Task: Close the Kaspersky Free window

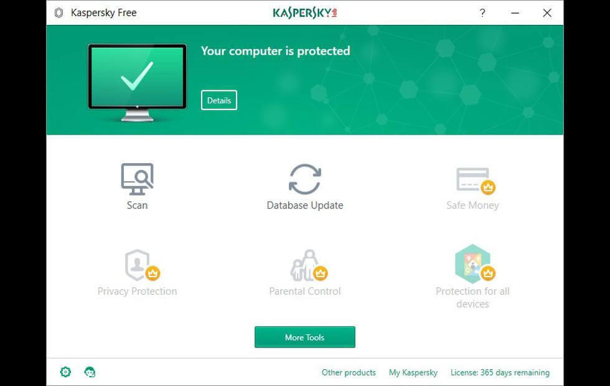Action: [x=547, y=13]
